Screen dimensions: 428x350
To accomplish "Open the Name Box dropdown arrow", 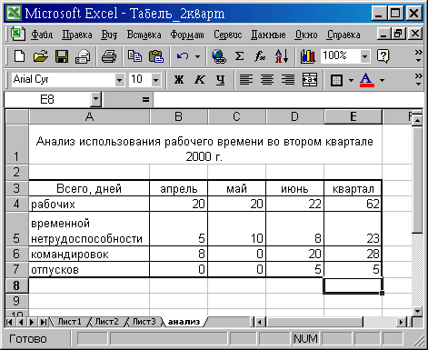I will pyautogui.click(x=95, y=99).
